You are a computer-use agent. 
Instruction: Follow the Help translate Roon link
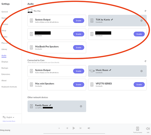[9, 121]
